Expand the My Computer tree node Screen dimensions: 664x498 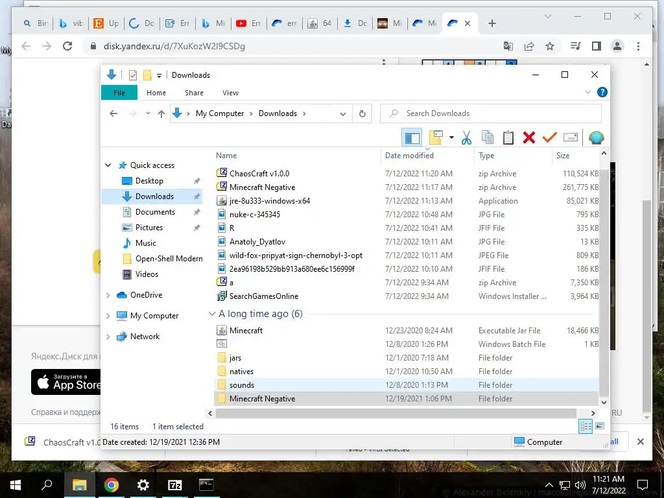(x=108, y=316)
